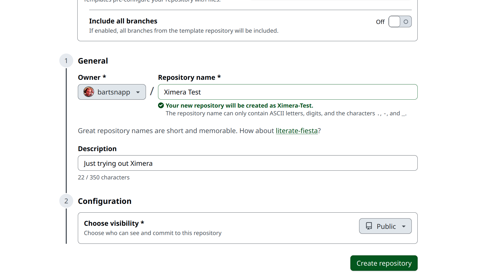Open the Owner dropdown for bartsnapp
Screen dimensions: 495x278
point(112,92)
